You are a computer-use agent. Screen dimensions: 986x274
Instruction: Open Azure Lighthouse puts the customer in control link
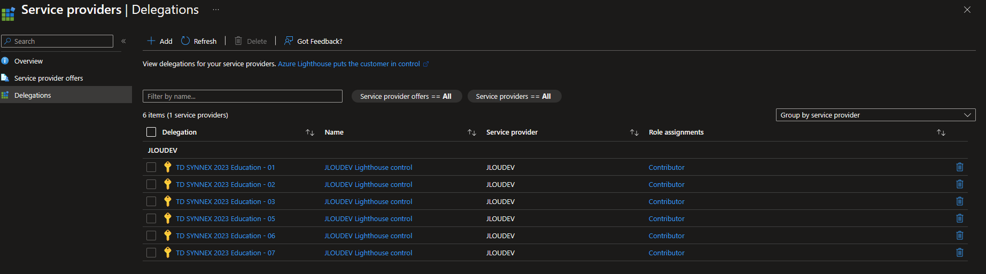click(349, 64)
